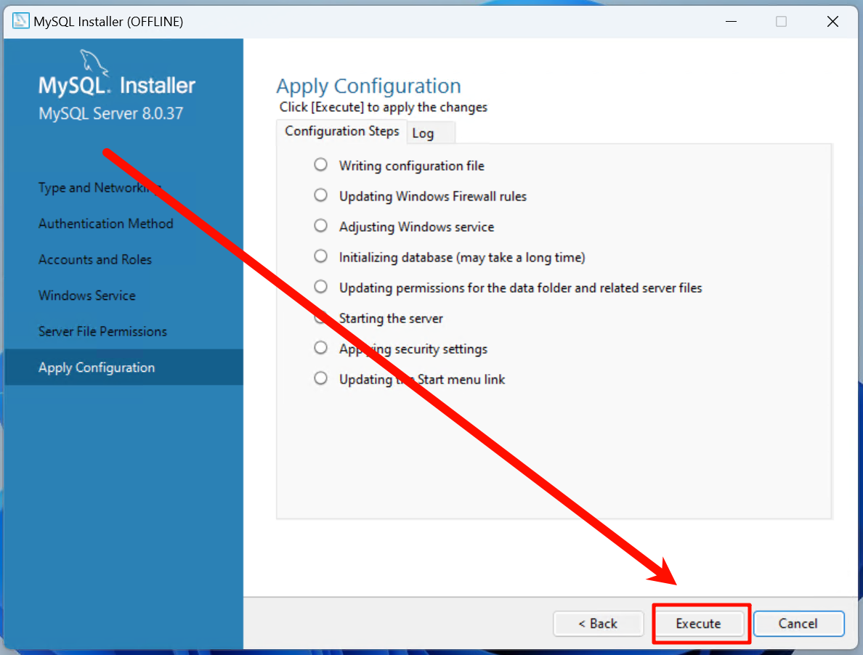The image size is (863, 655).
Task: Click the MySQL Installer title bar icon
Action: [21, 21]
